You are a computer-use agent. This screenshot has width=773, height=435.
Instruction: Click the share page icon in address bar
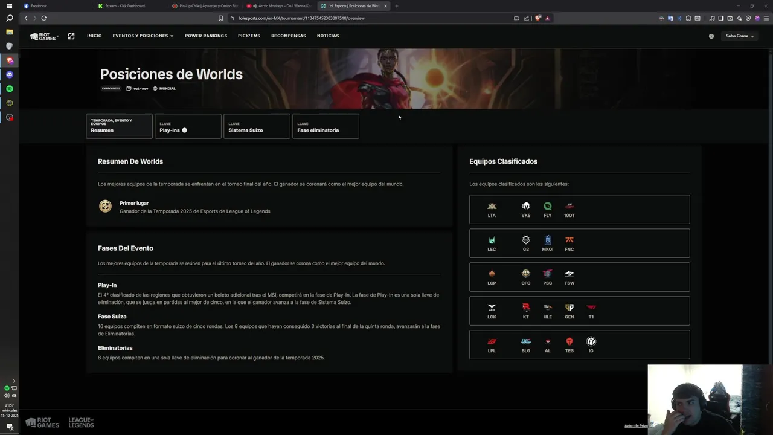pyautogui.click(x=527, y=18)
